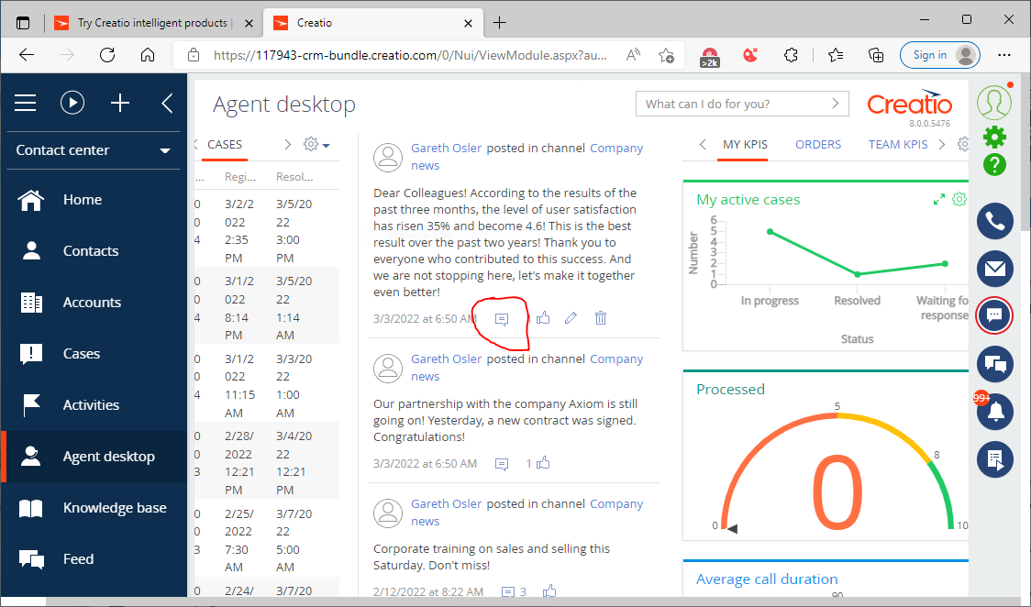Click case row registered 3/2/2022 2:35 PM
This screenshot has width=1031, height=607.
tap(267, 230)
